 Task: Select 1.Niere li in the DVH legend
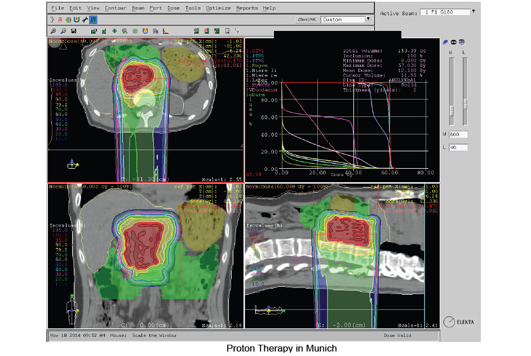coord(262,71)
